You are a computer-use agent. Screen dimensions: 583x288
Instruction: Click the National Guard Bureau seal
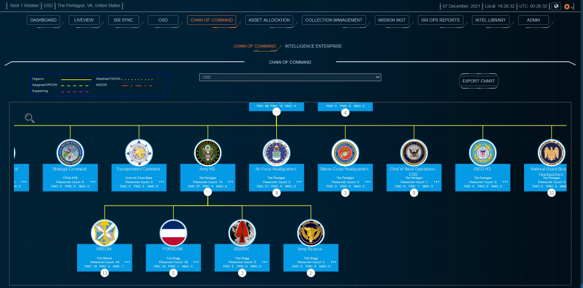click(551, 153)
